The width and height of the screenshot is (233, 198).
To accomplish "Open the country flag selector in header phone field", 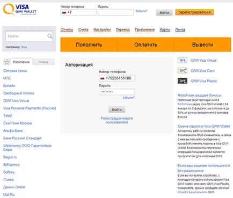I will [64, 12].
